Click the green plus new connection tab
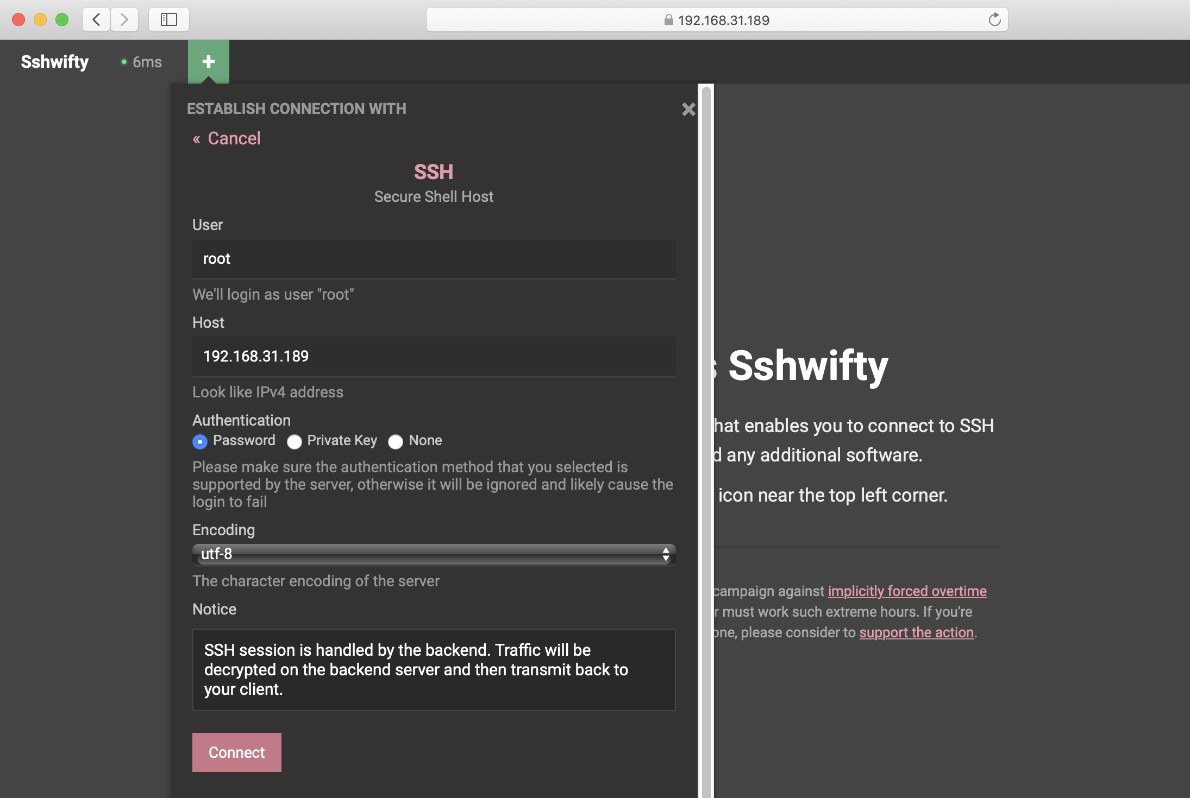Image resolution: width=1190 pixels, height=798 pixels. (x=208, y=61)
